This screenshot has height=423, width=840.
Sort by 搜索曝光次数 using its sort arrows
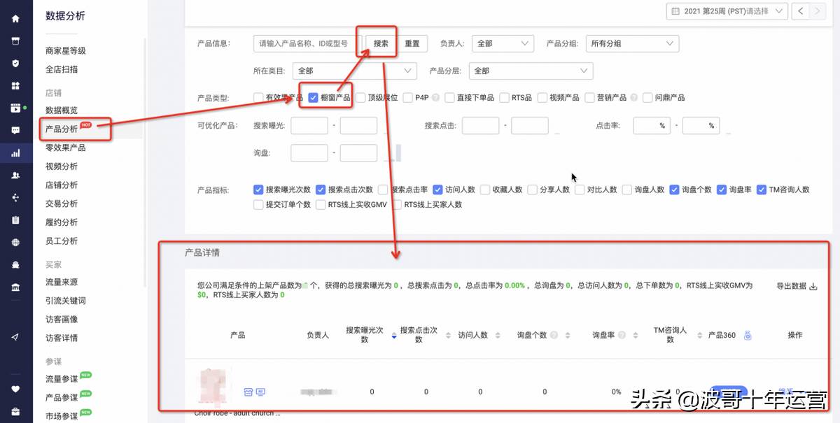394,336
